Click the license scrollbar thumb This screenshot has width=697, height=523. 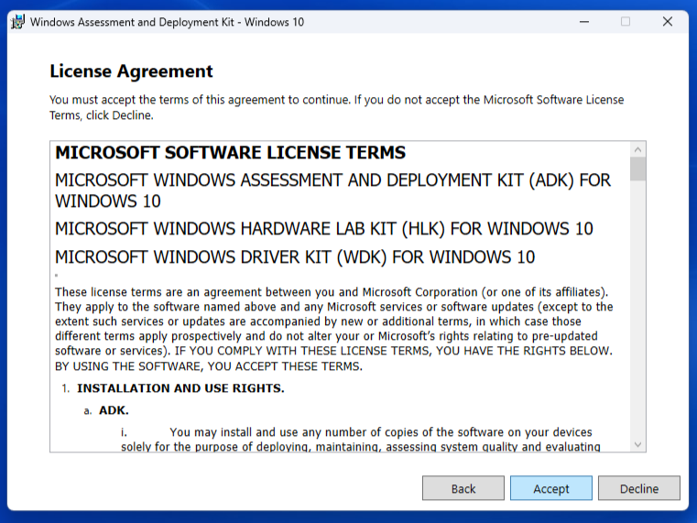tap(637, 169)
